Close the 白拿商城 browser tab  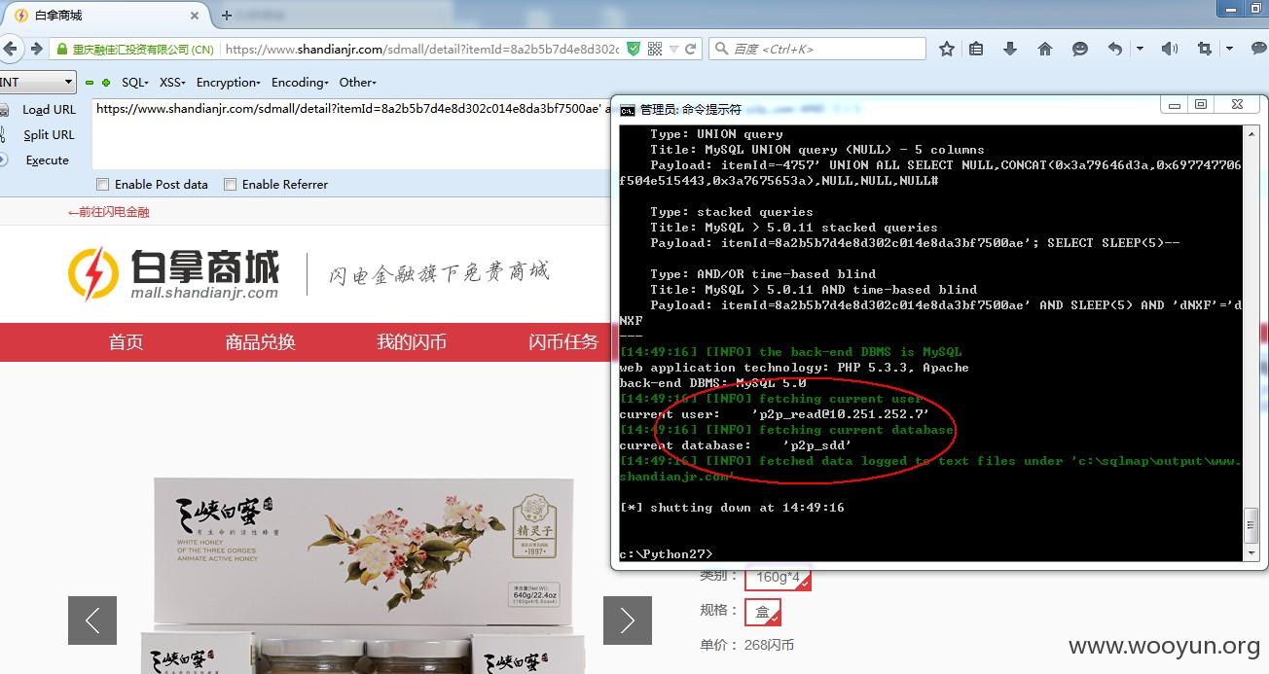[x=195, y=16]
